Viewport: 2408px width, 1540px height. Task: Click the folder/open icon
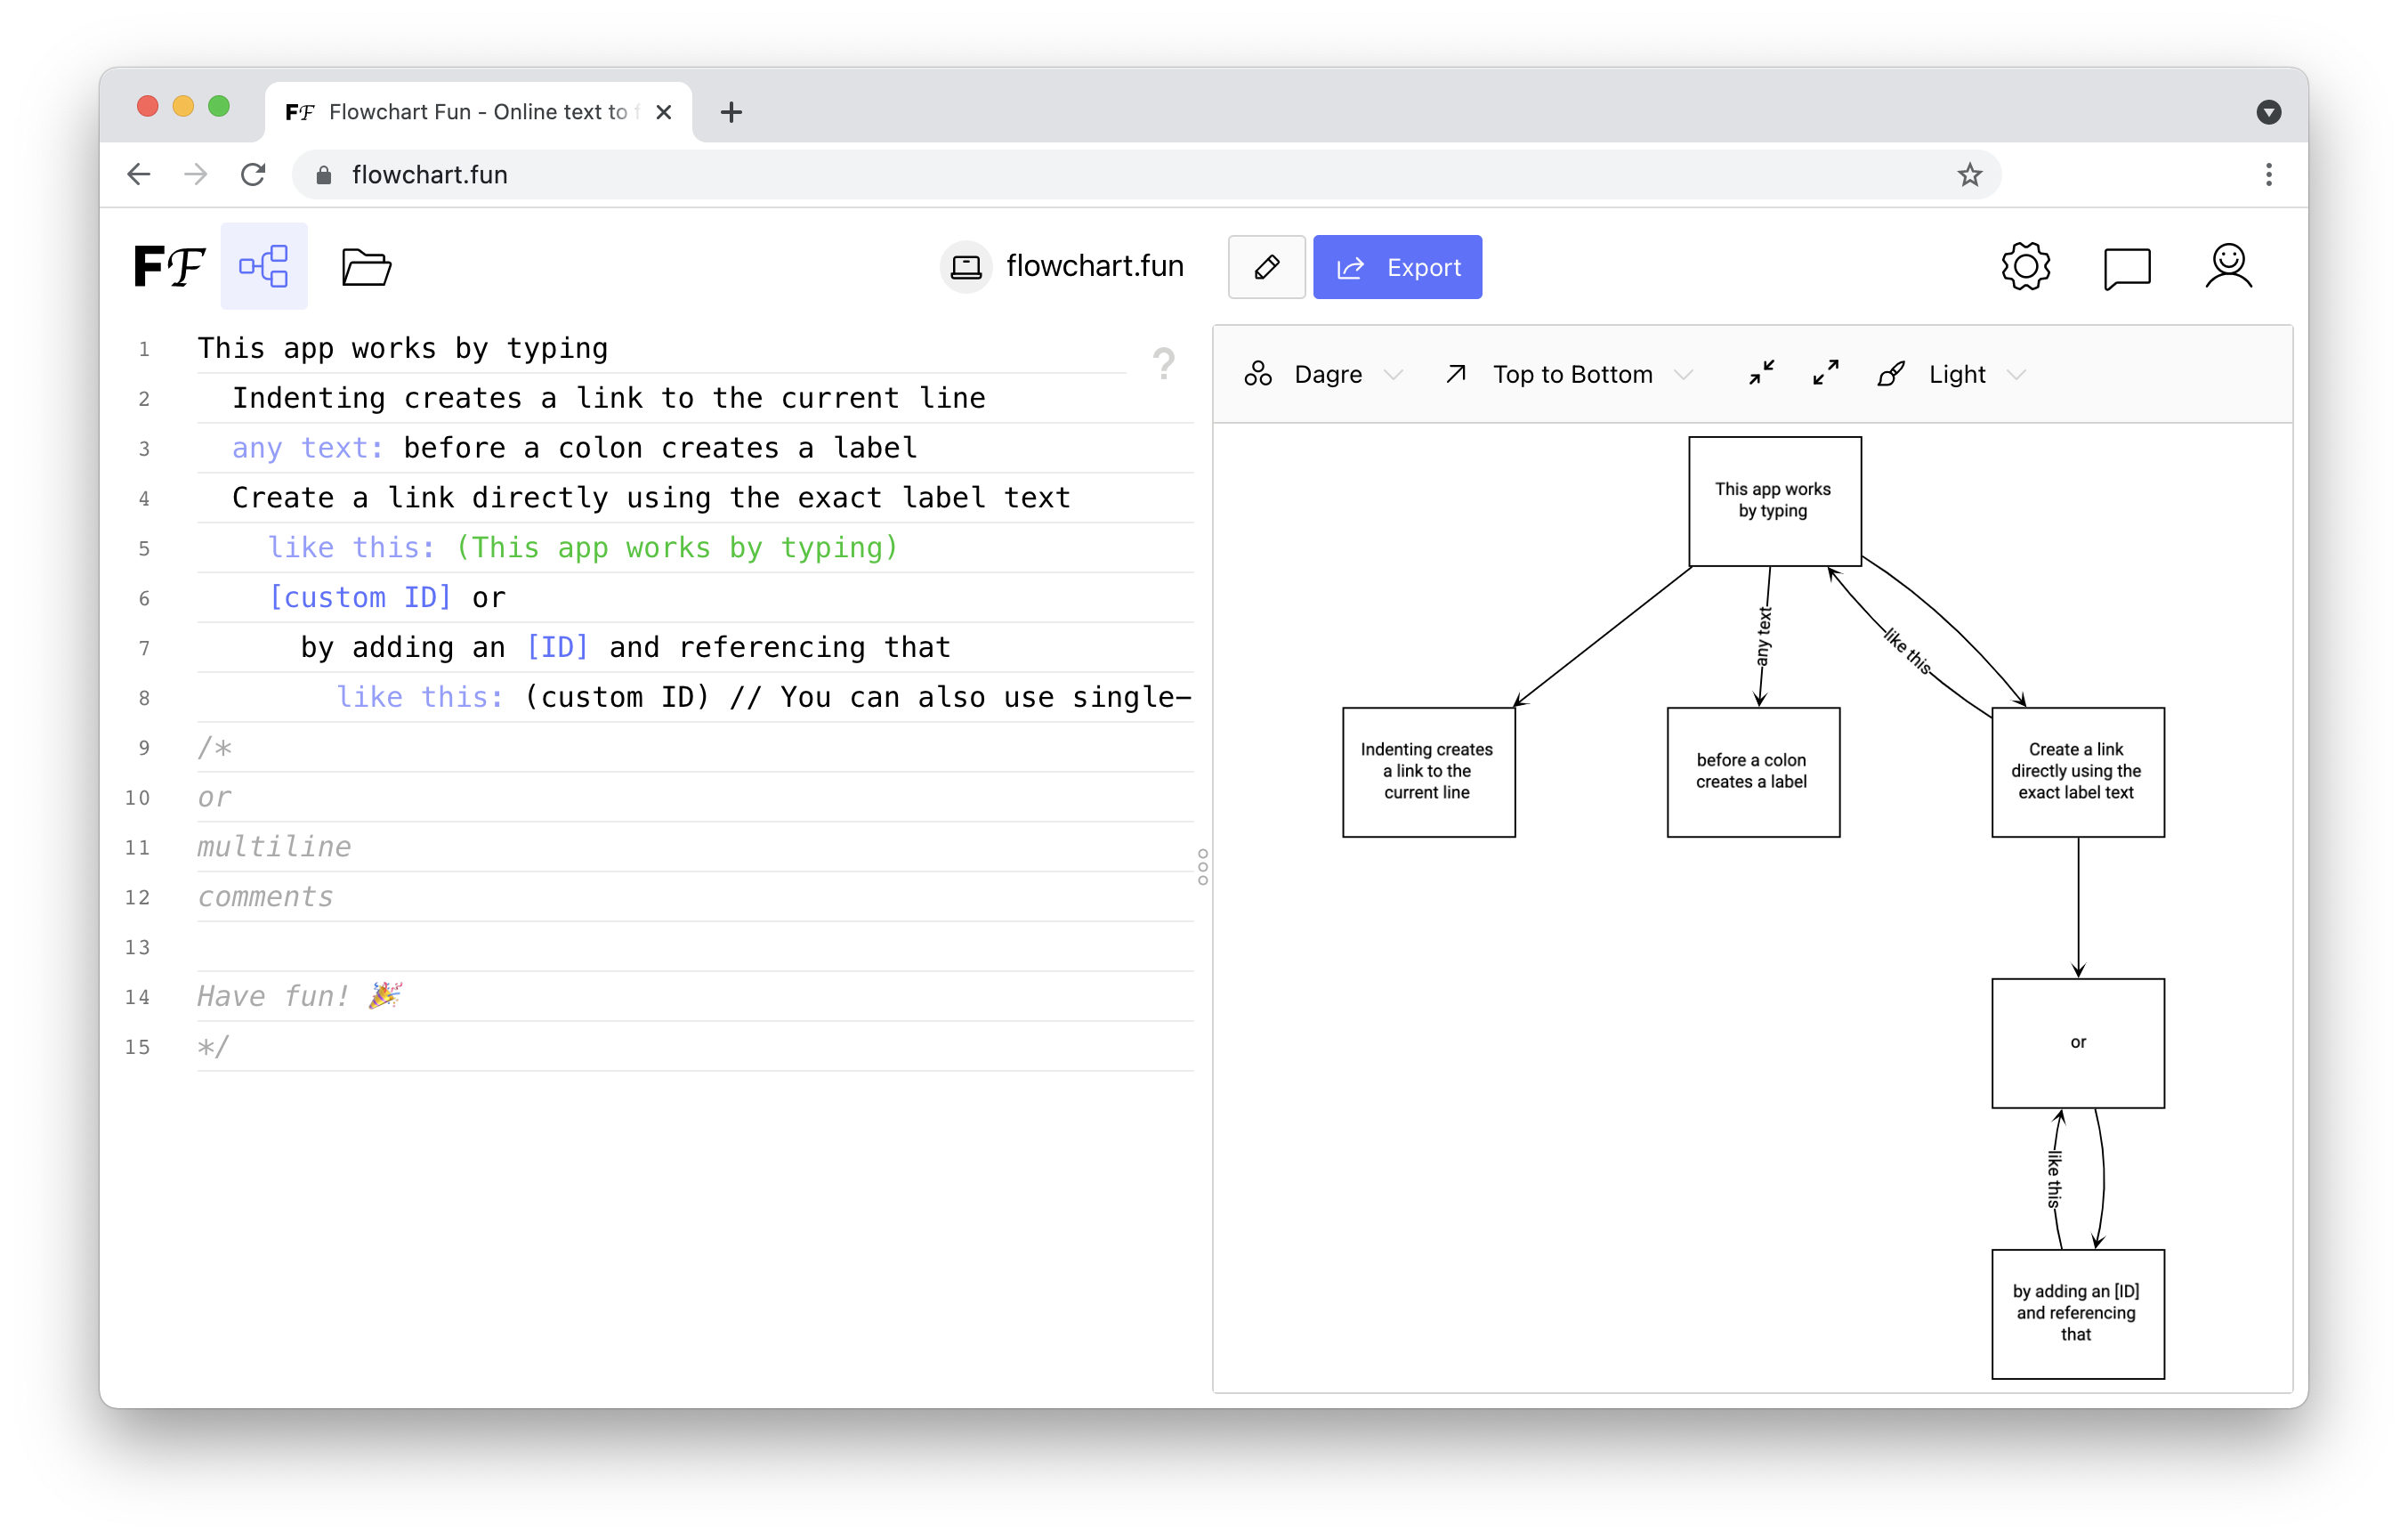coord(363,269)
